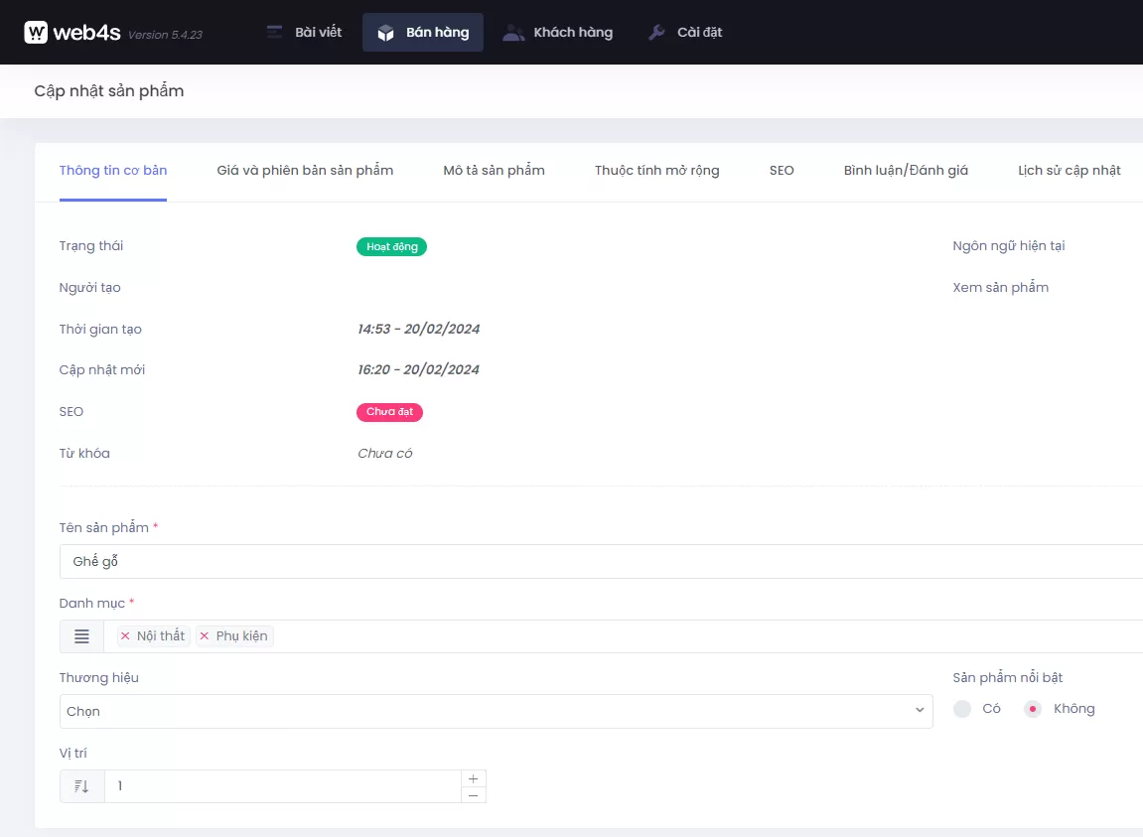Click the web4s logo icon
Screen dimensions: 1143x837
(x=36, y=33)
